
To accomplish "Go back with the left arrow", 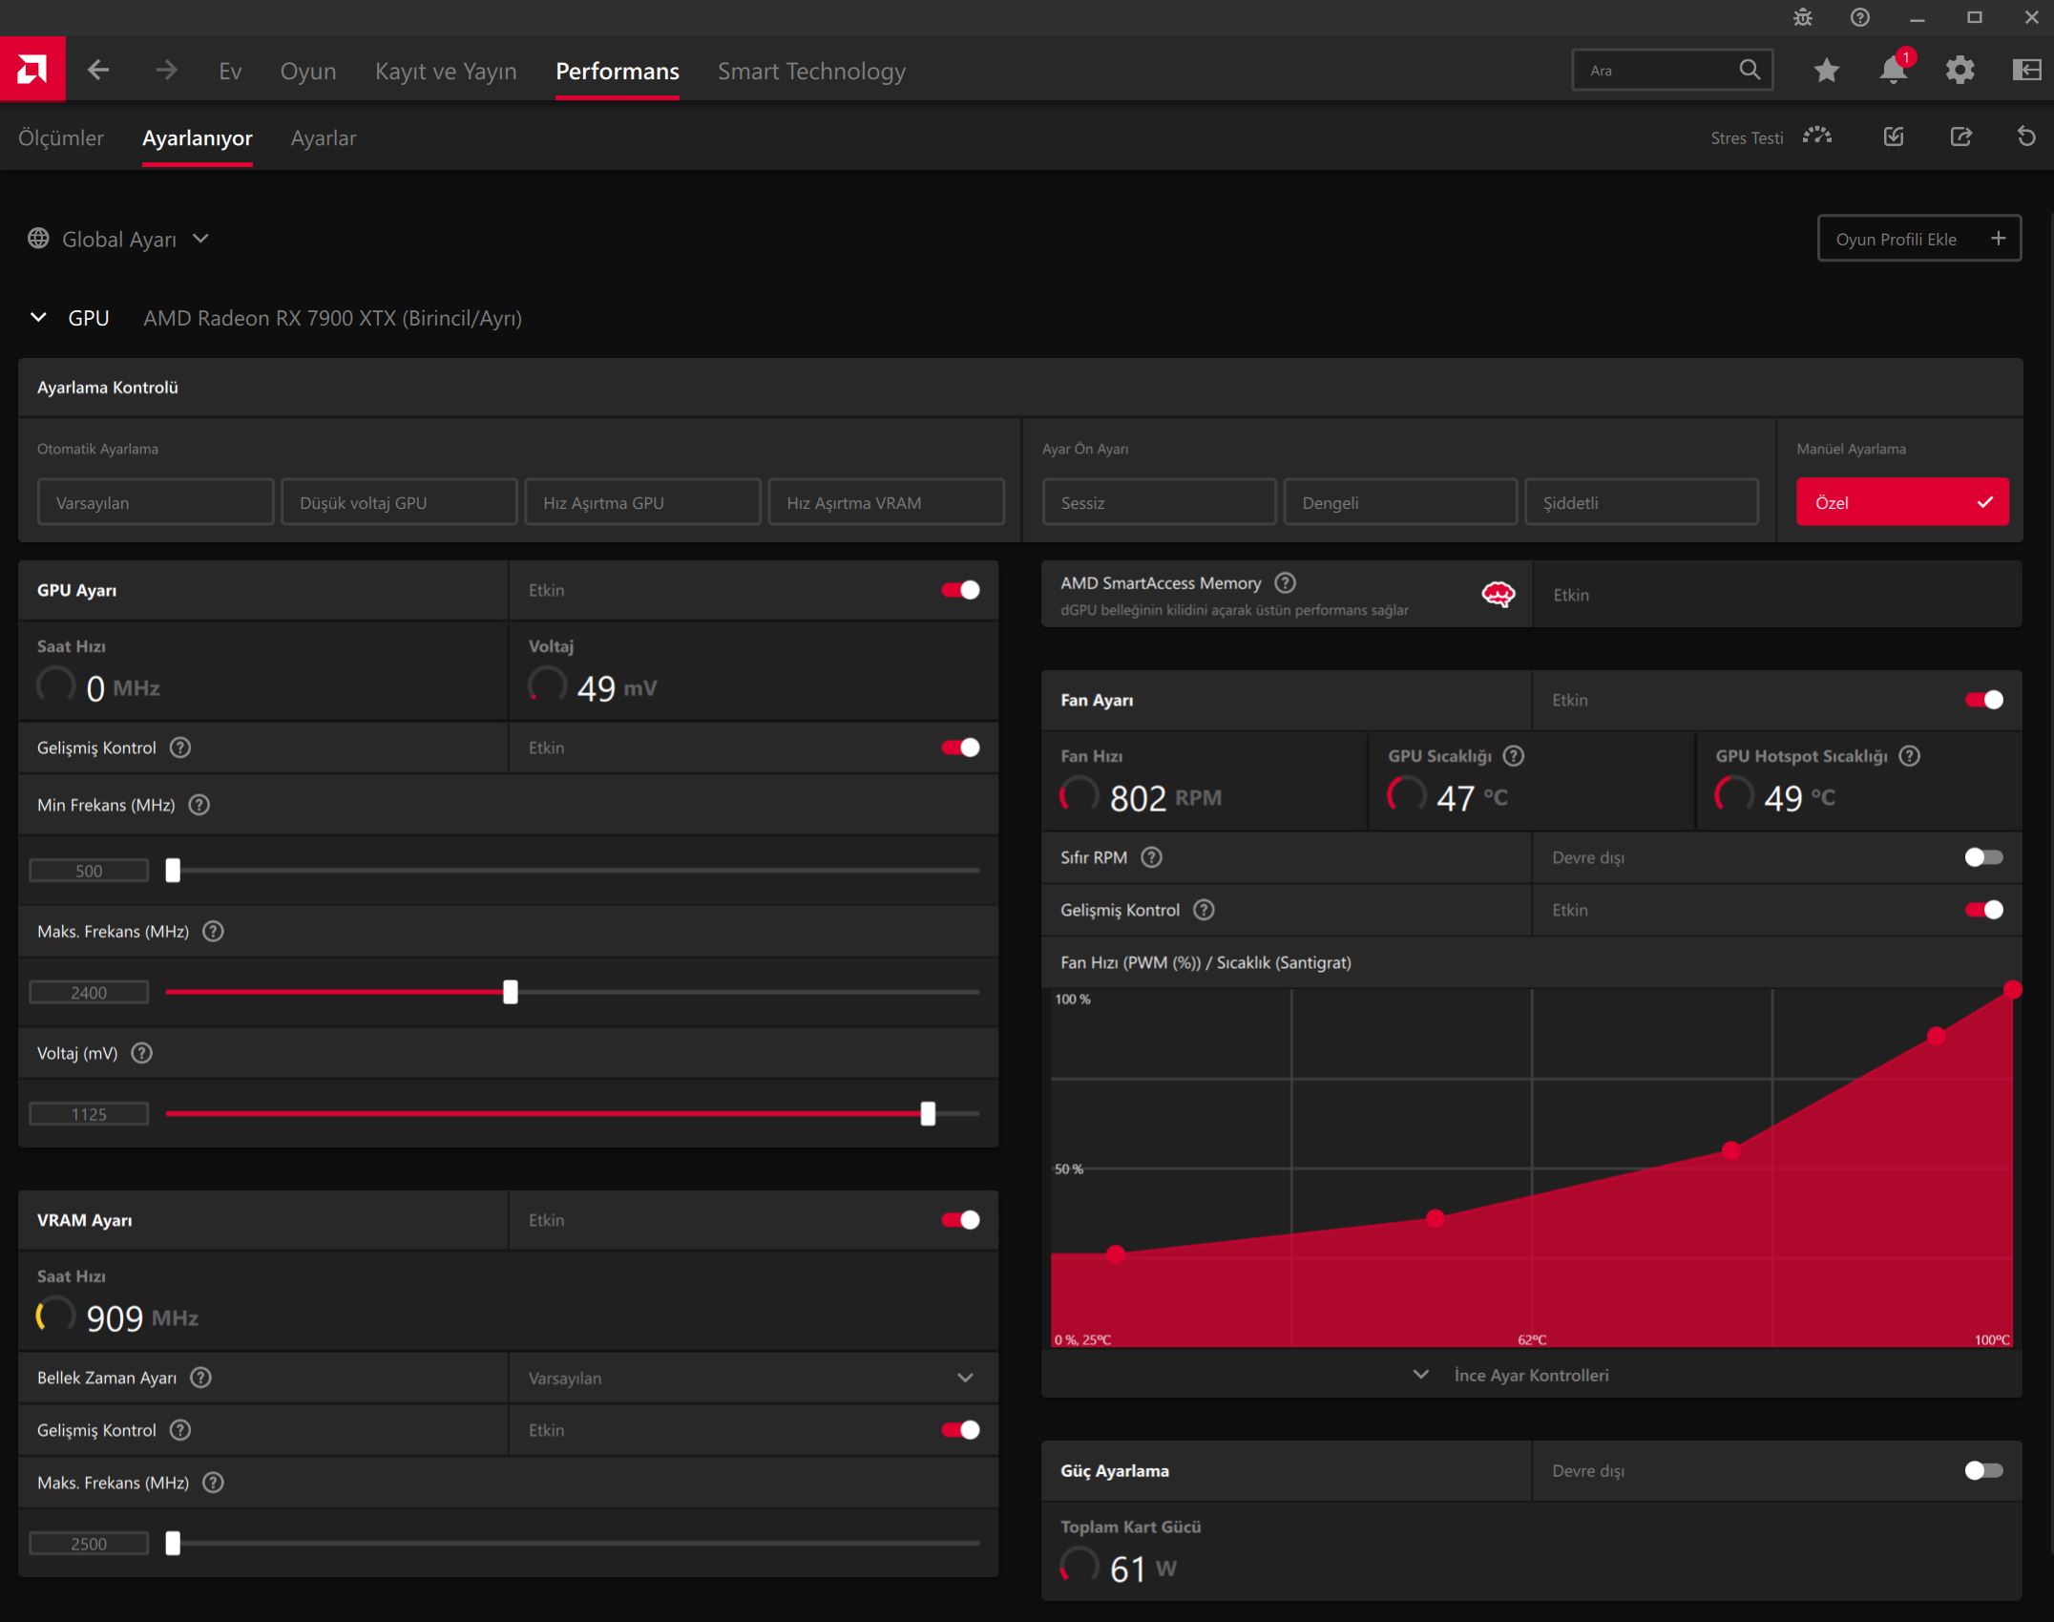I will click(98, 70).
